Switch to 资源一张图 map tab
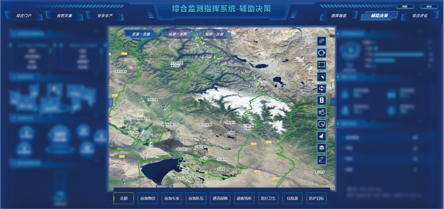The image size is (444, 209). point(141,34)
